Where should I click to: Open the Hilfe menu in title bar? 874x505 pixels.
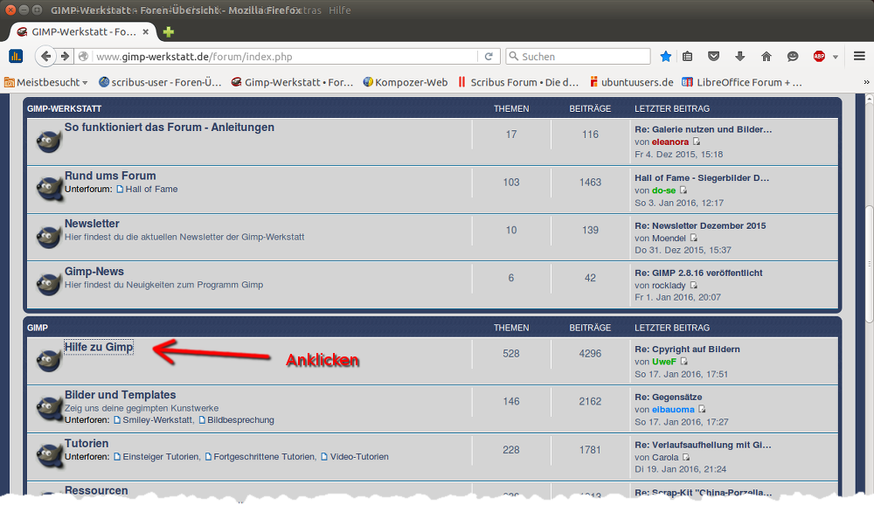pos(339,10)
